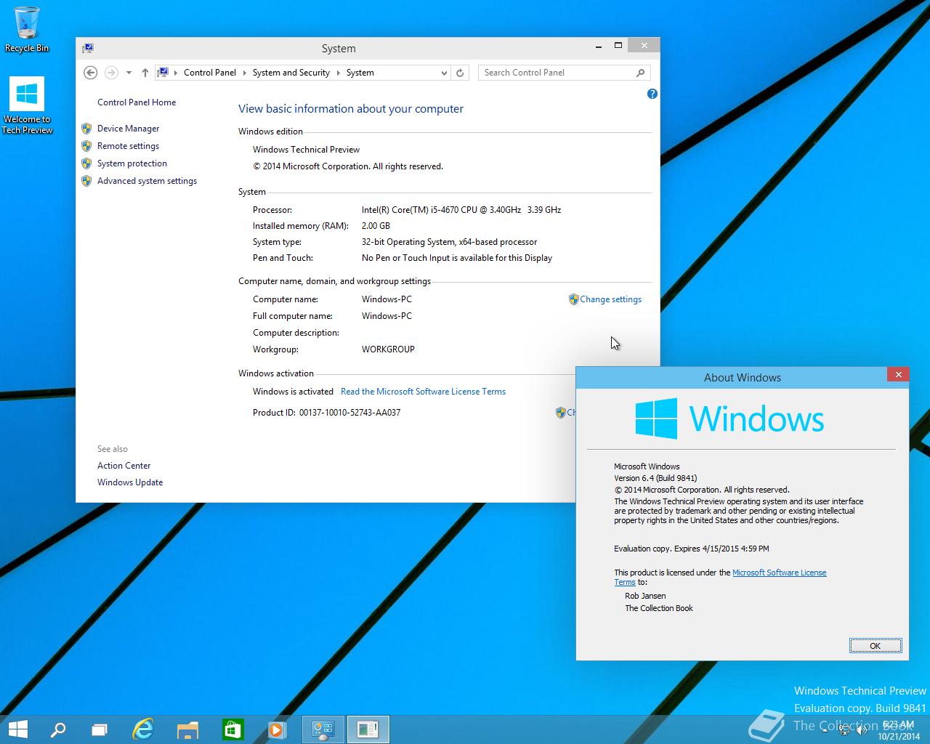Click the magnifier icon in search box
This screenshot has height=744, width=930.
[640, 73]
